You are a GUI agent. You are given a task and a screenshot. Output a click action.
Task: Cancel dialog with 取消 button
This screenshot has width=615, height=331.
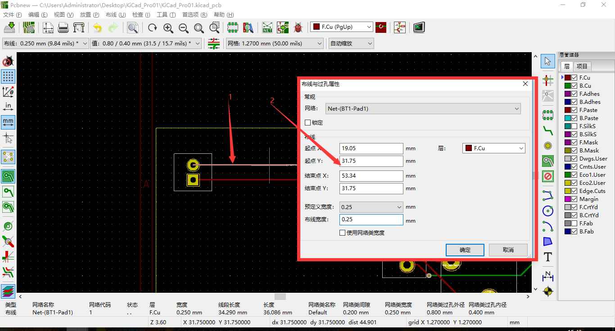(508, 250)
